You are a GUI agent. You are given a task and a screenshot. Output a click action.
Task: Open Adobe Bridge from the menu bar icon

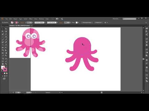point(52,19)
